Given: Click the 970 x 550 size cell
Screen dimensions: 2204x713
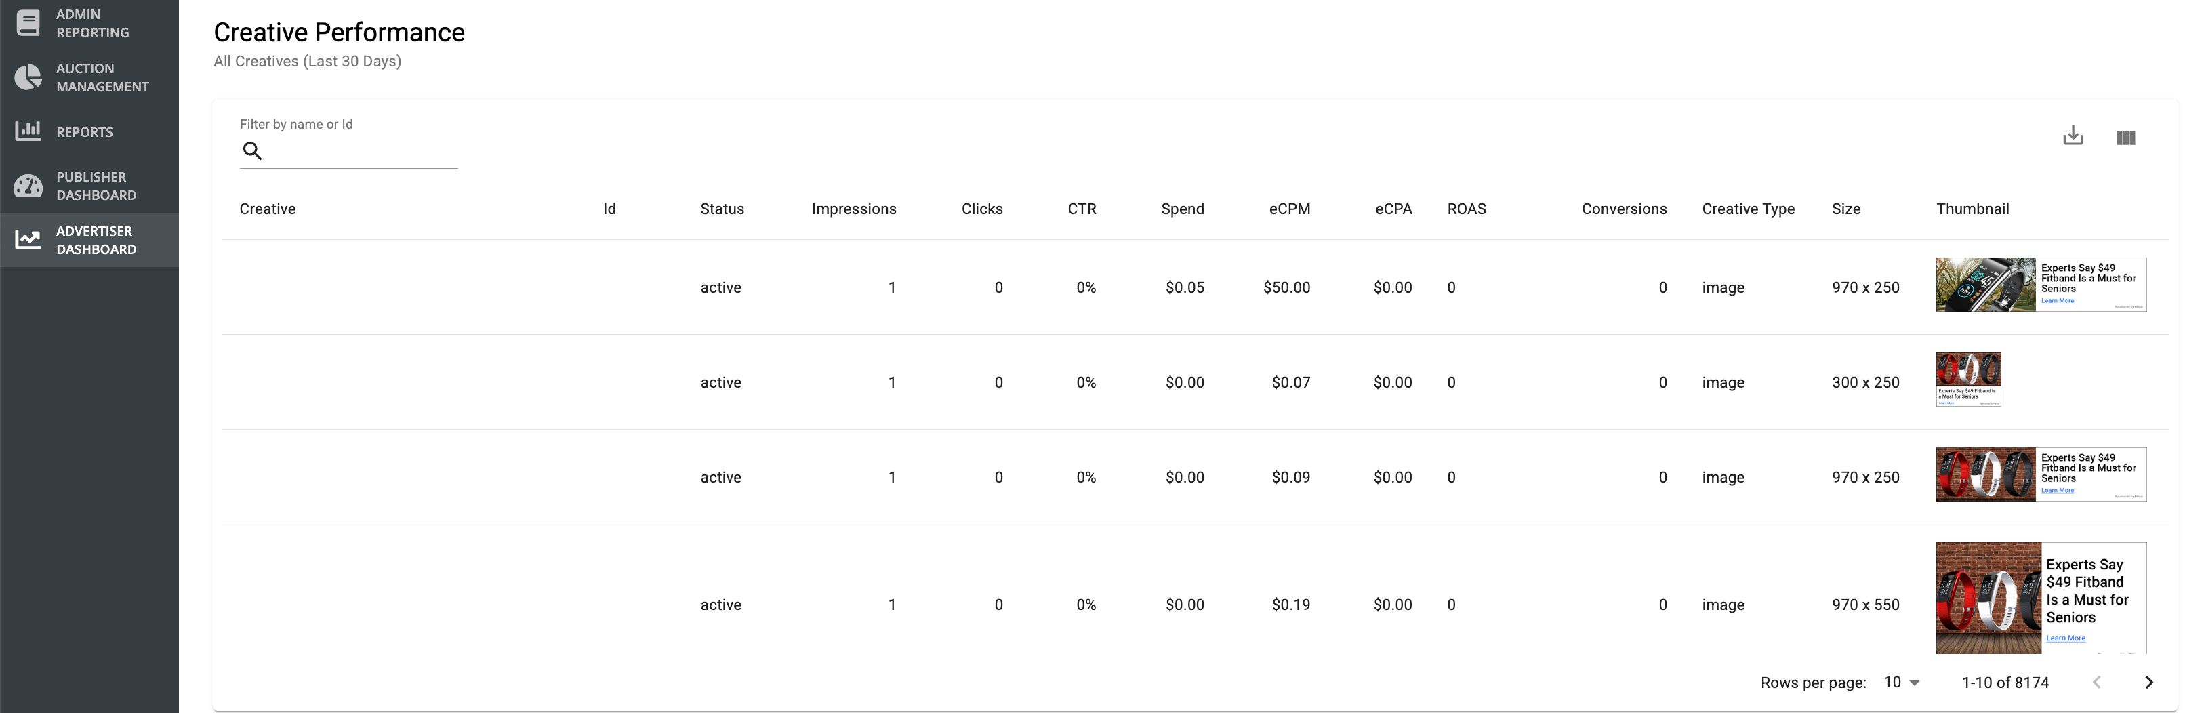Looking at the screenshot, I should click(1865, 605).
